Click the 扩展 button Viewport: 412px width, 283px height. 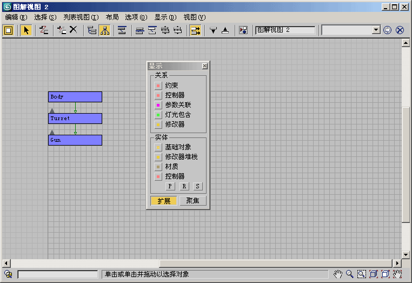[163, 201]
